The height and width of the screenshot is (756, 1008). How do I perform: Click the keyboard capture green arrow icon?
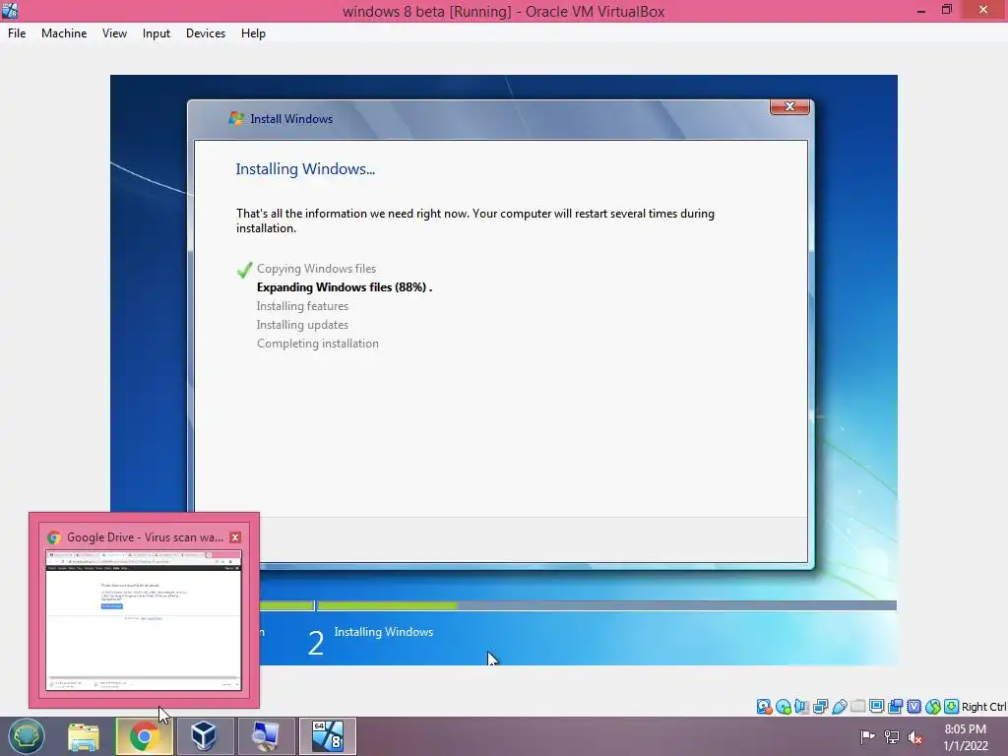[952, 707]
